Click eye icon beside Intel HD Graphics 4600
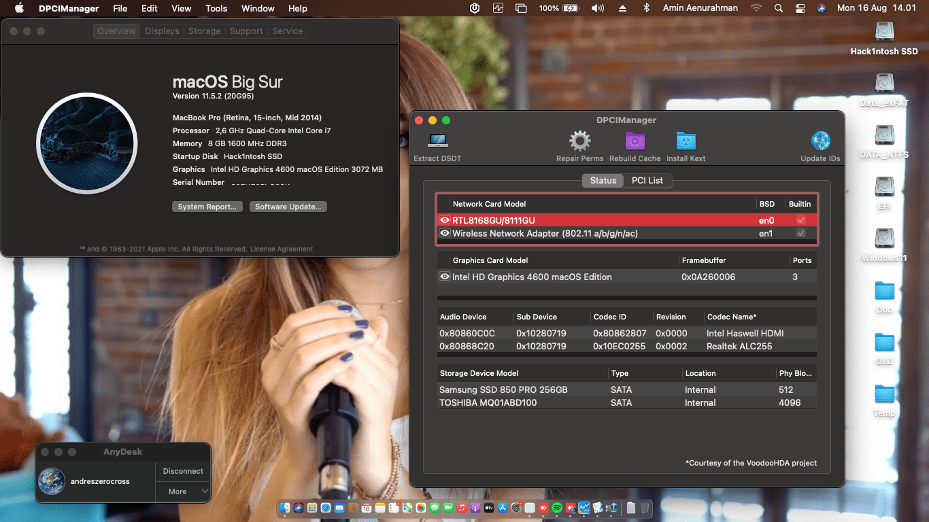Screen dimensions: 929x522 click(445, 277)
